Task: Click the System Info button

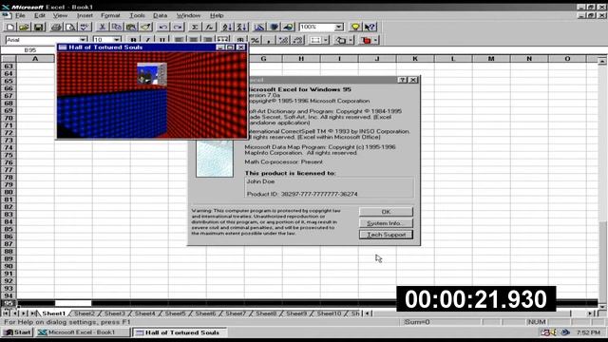Action: [x=386, y=223]
